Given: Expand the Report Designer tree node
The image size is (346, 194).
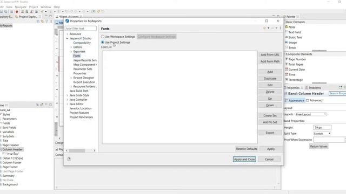Looking at the screenshot, I should (x=71, y=78).
